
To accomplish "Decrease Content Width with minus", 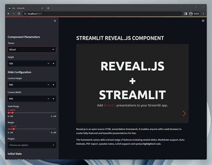I will tap(48, 99).
